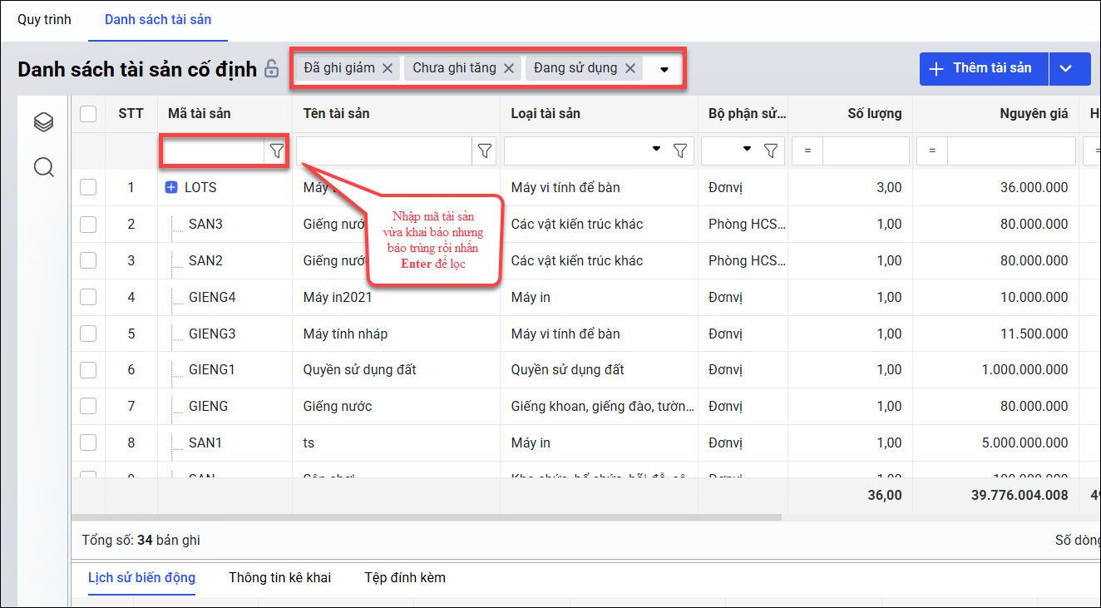Click the layers icon in left sidebar
The height and width of the screenshot is (608, 1101).
(x=43, y=123)
